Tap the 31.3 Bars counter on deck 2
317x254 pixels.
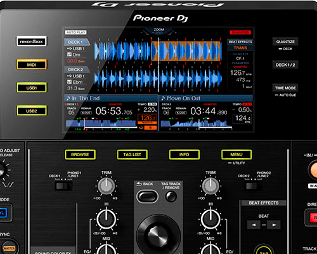(x=76, y=88)
